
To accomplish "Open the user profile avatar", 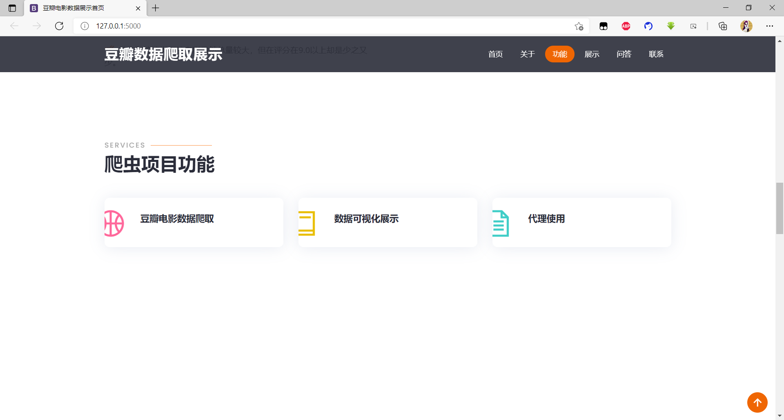I will pos(746,26).
